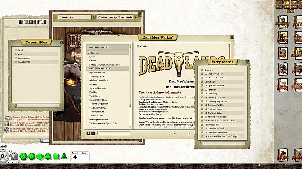
Task: Select High Plains Horror entry
Action: click(x=97, y=73)
